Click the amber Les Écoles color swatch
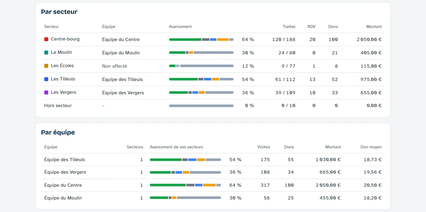Image resolution: width=426 pixels, height=212 pixels. pos(46,66)
